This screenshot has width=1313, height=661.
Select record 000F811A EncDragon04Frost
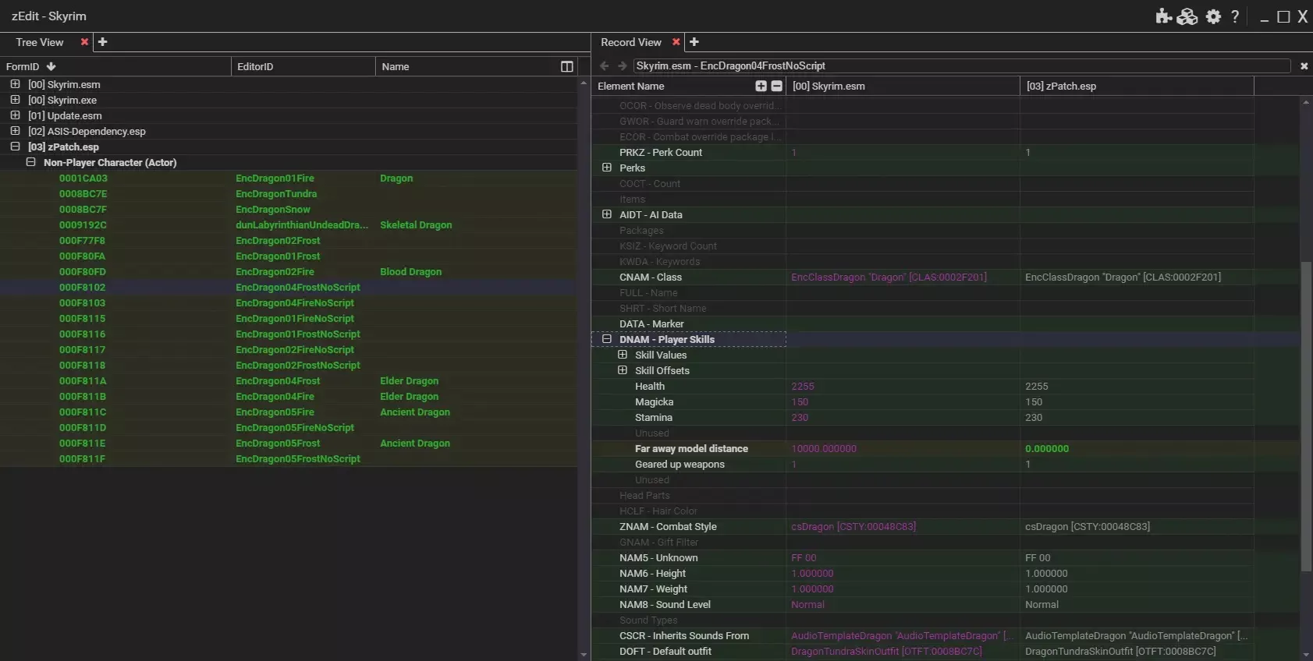coord(289,380)
